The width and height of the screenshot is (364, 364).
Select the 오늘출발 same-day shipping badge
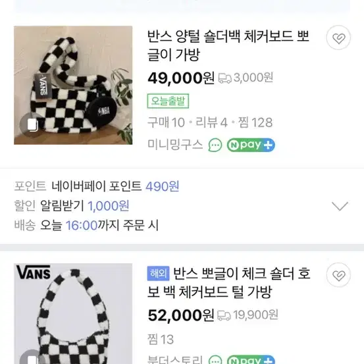168,101
